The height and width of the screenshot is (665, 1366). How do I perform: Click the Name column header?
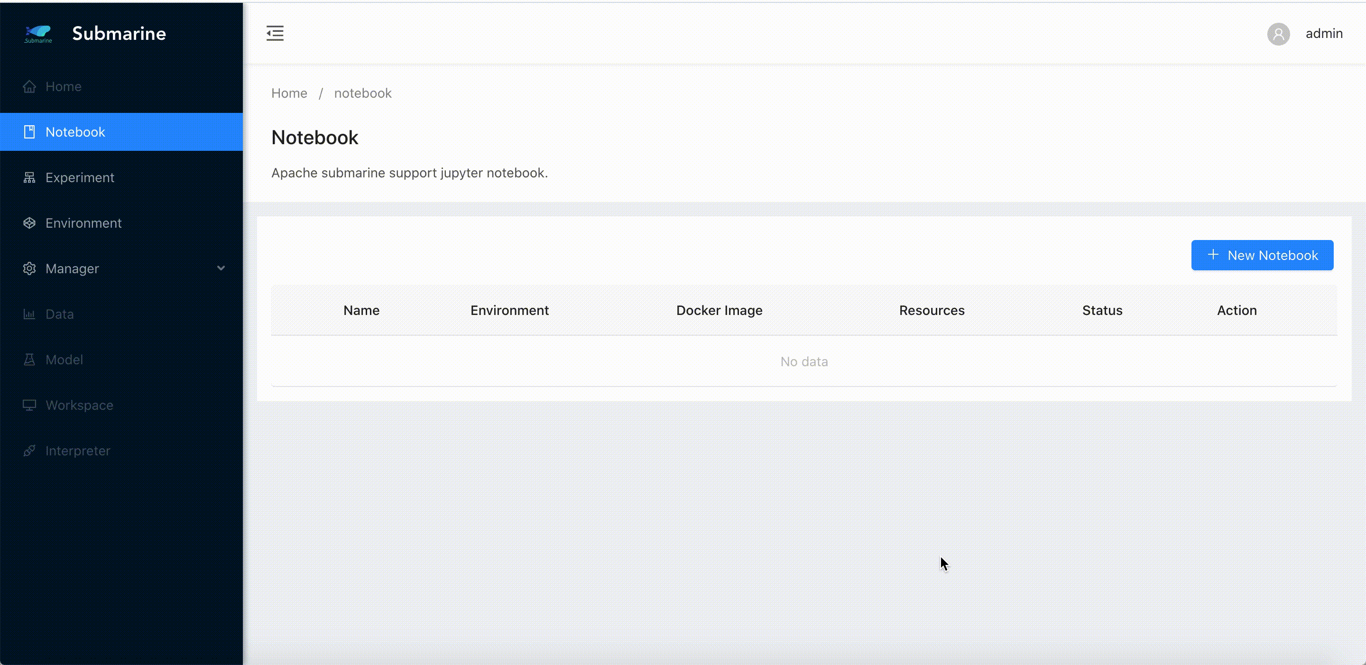pos(361,311)
